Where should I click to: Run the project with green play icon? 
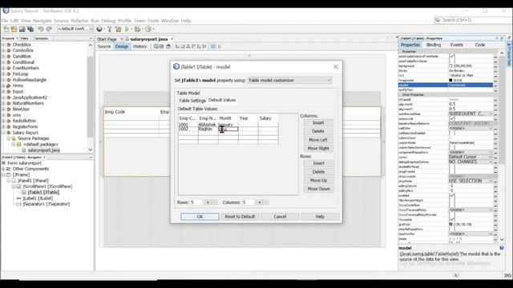point(127,29)
